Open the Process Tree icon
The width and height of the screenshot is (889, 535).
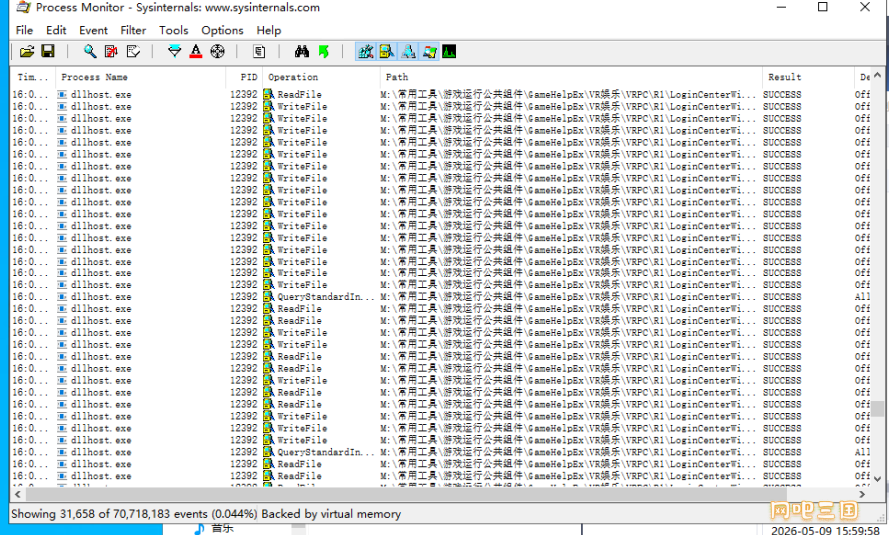click(x=259, y=52)
